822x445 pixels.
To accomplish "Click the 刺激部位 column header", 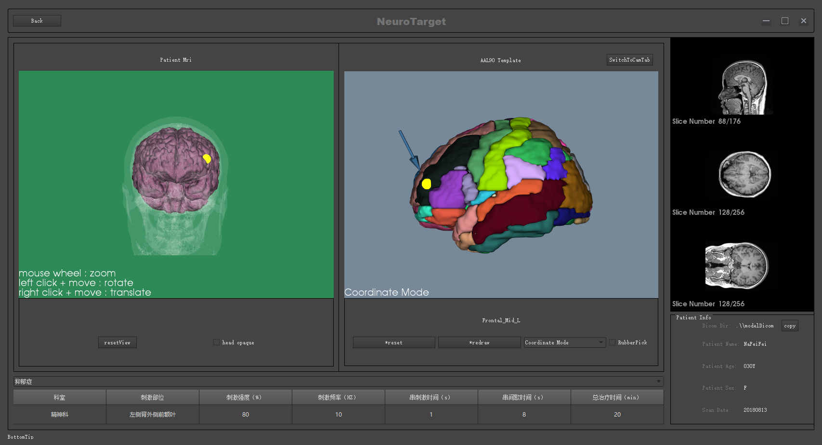I will click(x=153, y=397).
